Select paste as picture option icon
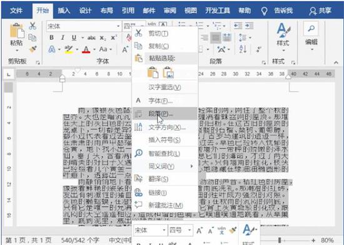344x245 pixels. tap(168, 72)
